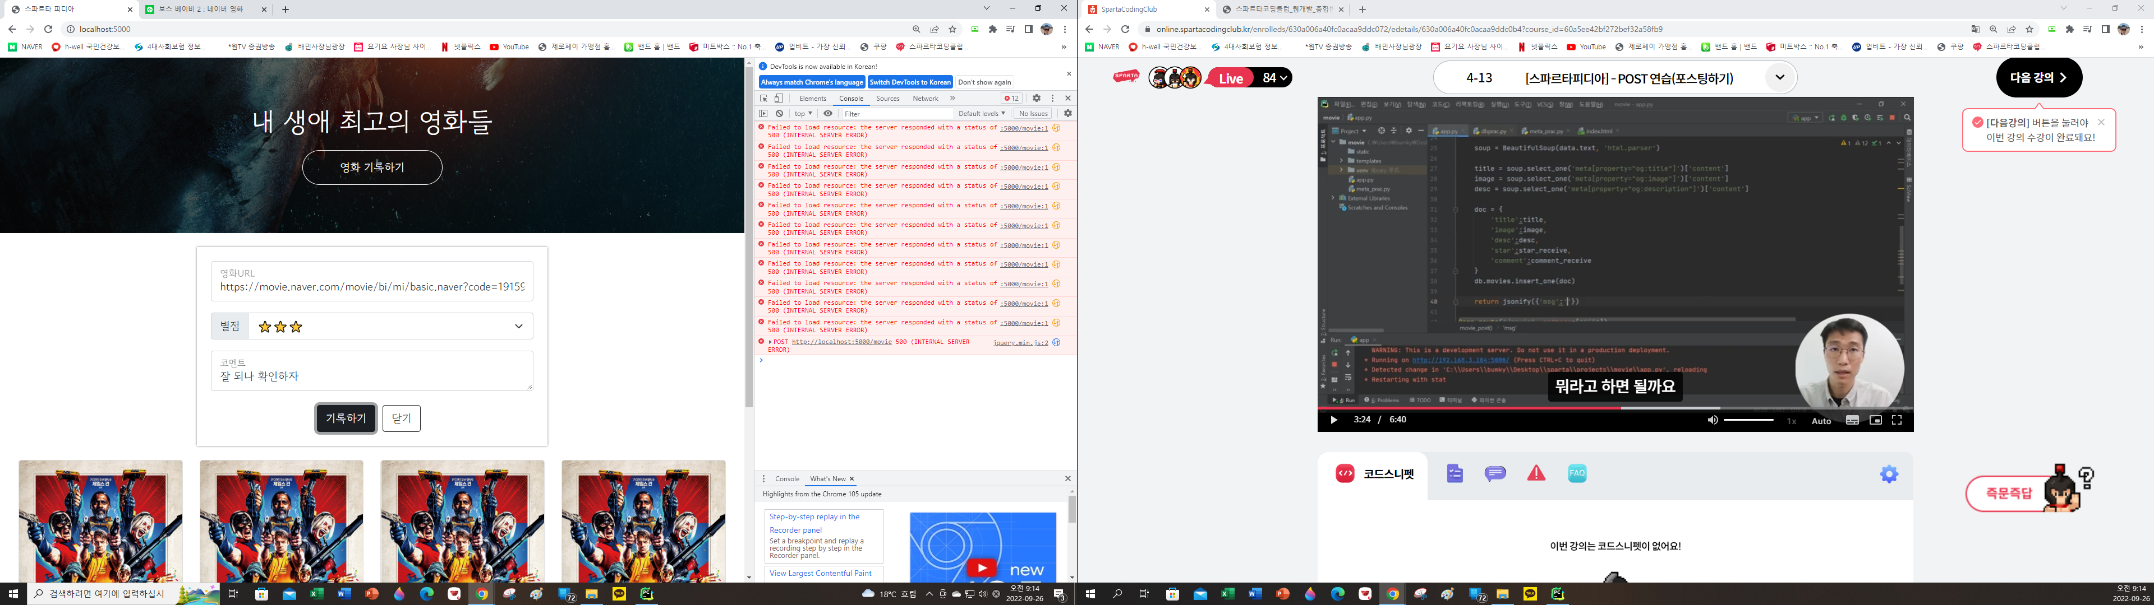Open the purple checklist tab icon
Viewport: 2154px width, 605px height.
tap(1455, 474)
